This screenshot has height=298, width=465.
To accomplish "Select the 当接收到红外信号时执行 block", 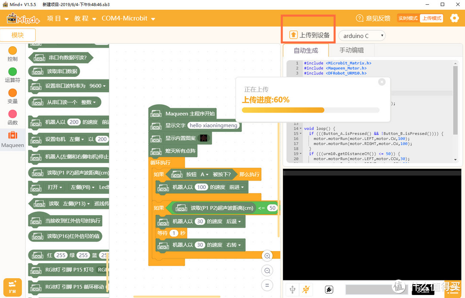I will 65,220.
